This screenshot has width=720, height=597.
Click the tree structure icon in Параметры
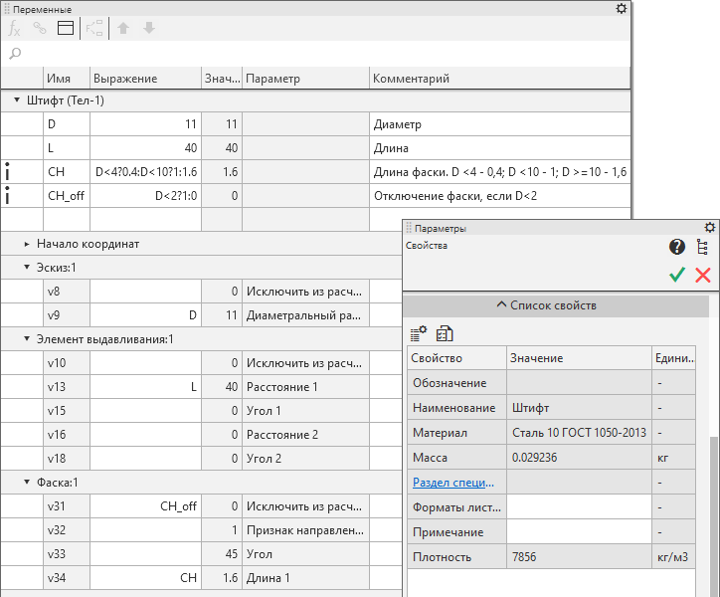[x=702, y=247]
